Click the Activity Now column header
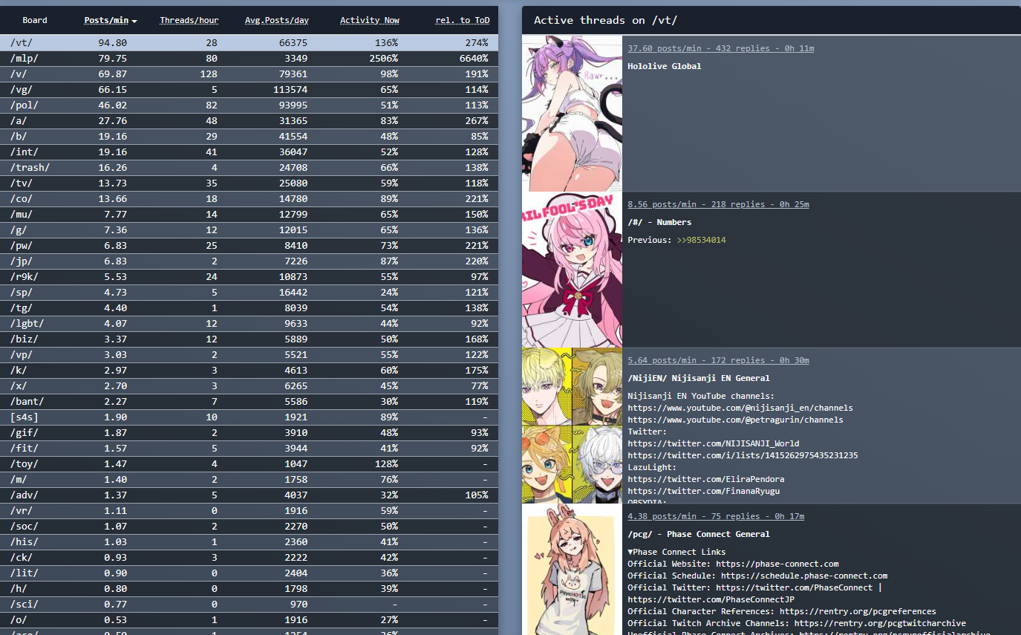Viewport: 1021px width, 635px height. pos(370,20)
